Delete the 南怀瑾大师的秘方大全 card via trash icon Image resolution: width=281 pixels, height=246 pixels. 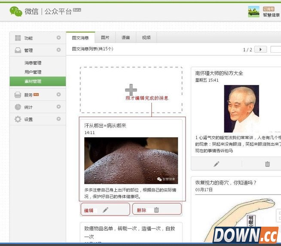[267, 164]
